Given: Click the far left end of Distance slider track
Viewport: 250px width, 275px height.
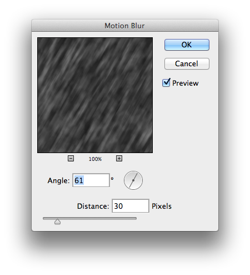Looking at the screenshot, I should click(44, 219).
